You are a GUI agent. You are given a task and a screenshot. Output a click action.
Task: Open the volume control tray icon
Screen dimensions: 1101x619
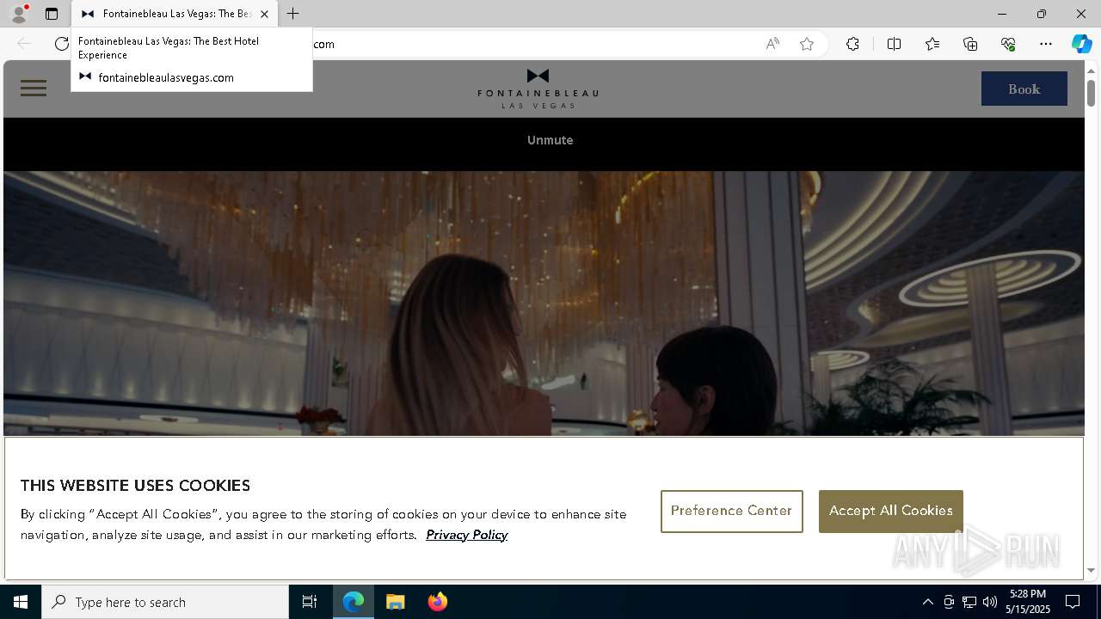click(990, 602)
